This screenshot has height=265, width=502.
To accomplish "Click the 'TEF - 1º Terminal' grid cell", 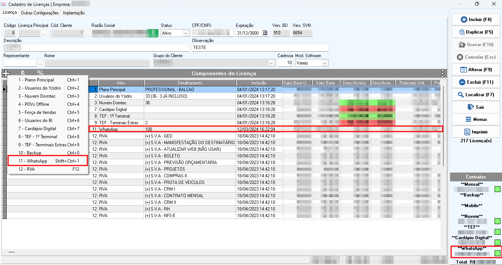I will 121,116.
